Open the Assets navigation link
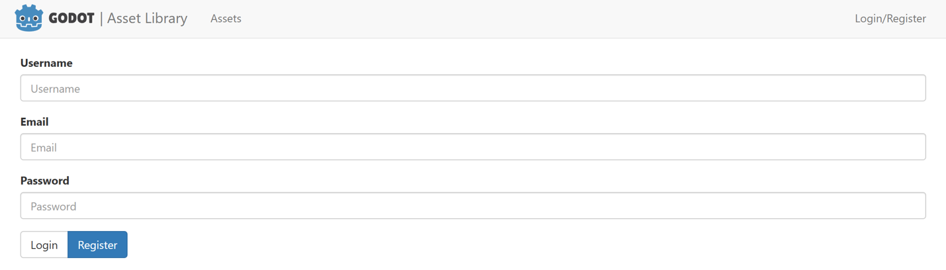The height and width of the screenshot is (270, 946). [226, 19]
